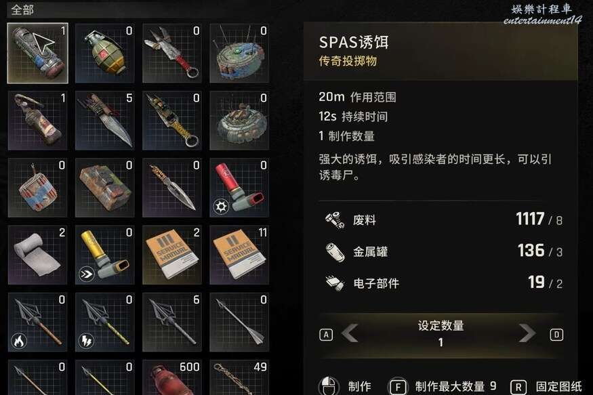Select the Service Manual with count 2
Image resolution: width=593 pixels, height=395 pixels.
click(172, 255)
